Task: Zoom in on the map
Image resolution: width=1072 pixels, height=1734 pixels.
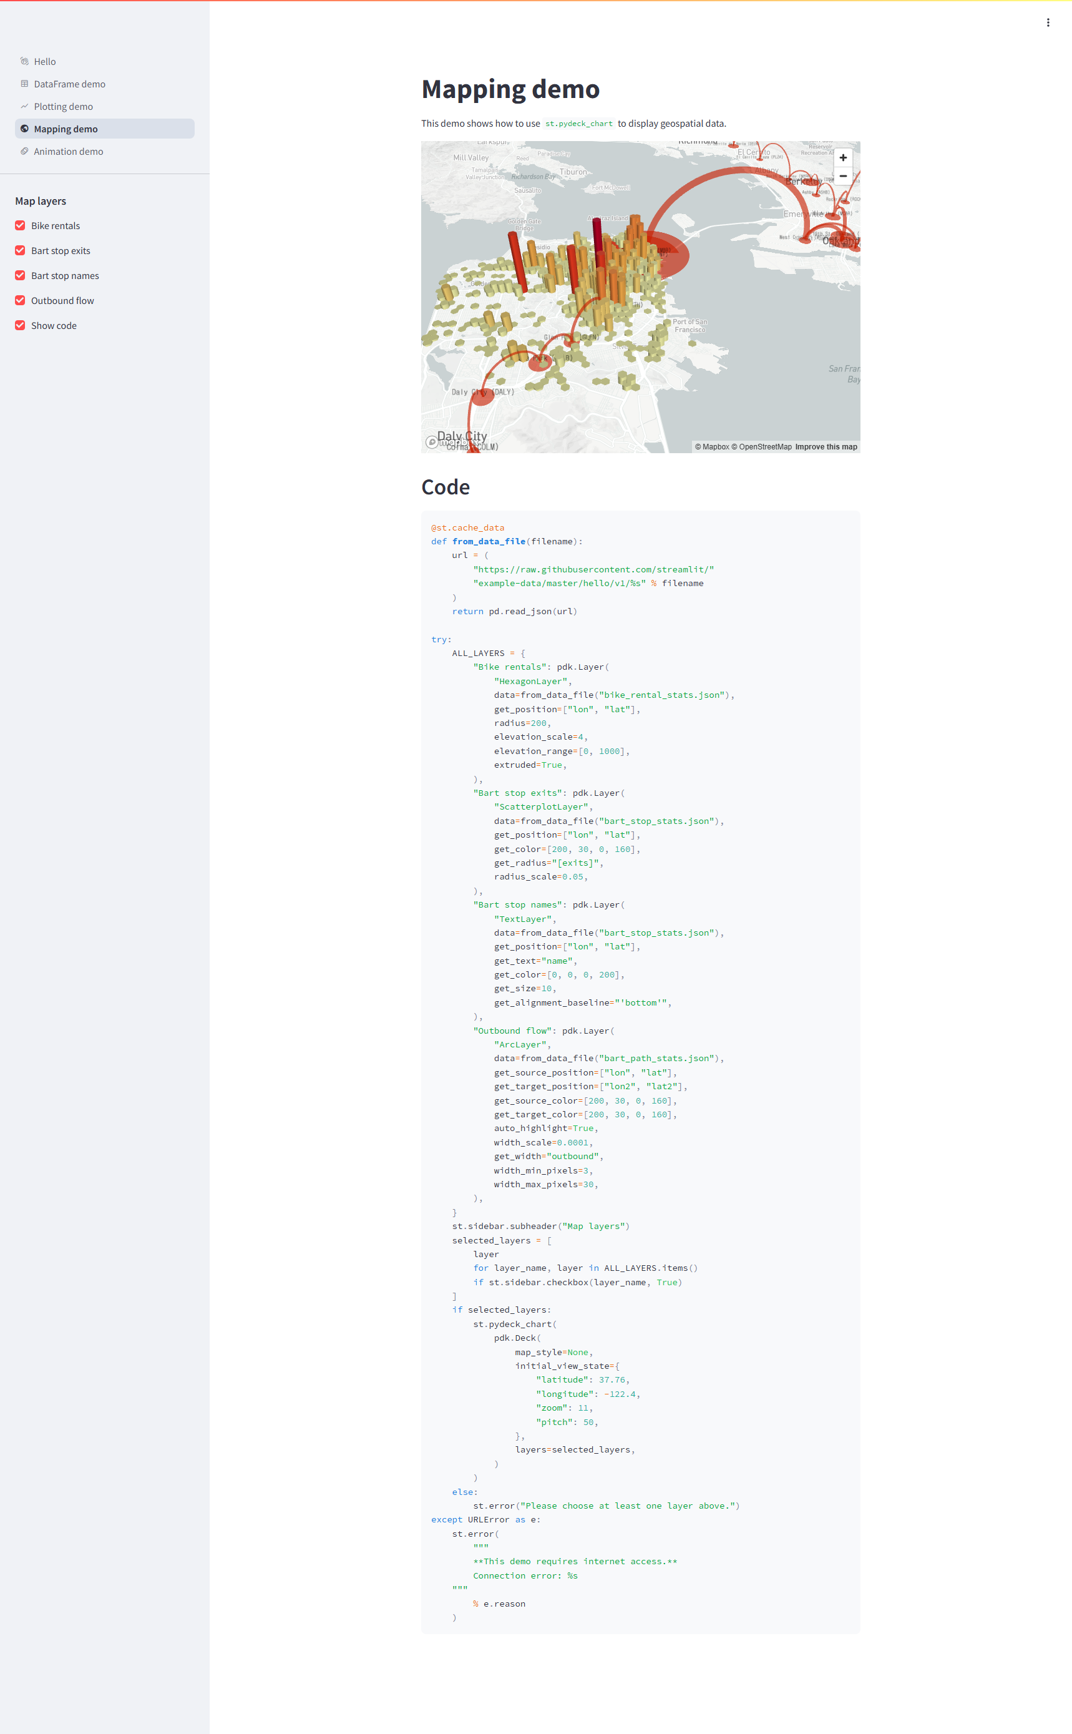Action: (843, 158)
